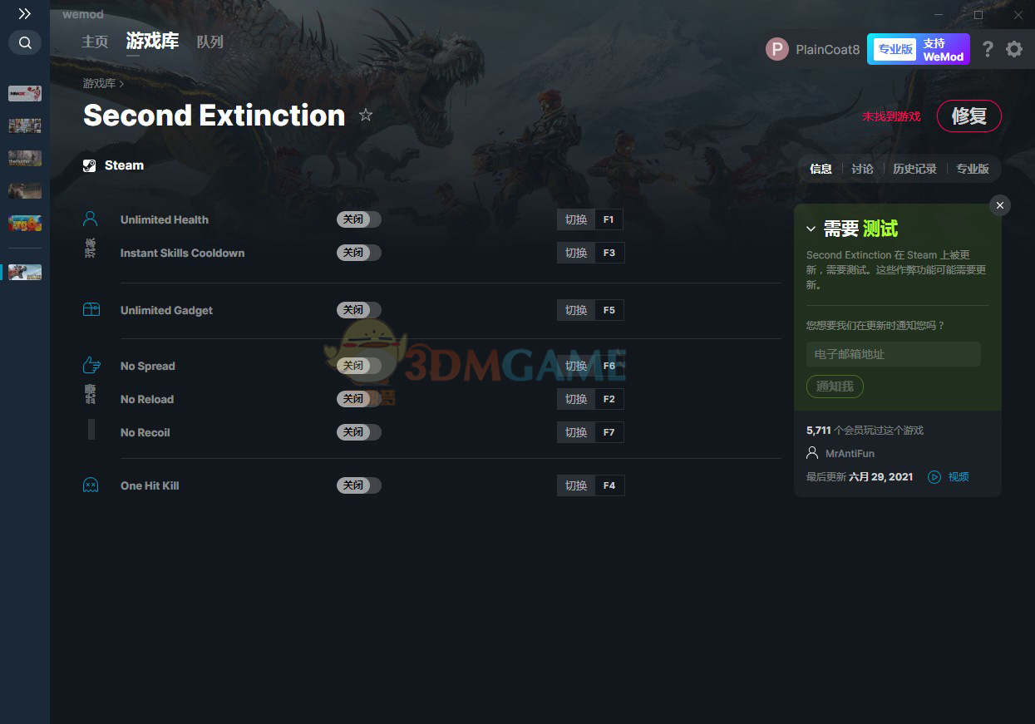The height and width of the screenshot is (724, 1035).
Task: Click the author person icon beside MrAntiFun
Action: [812, 453]
